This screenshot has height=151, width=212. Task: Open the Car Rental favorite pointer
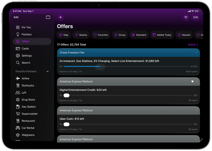pyautogui.click(x=32, y=128)
